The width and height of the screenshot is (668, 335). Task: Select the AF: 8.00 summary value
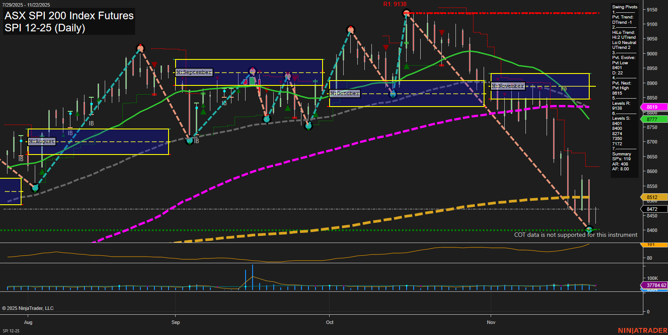coord(620,169)
